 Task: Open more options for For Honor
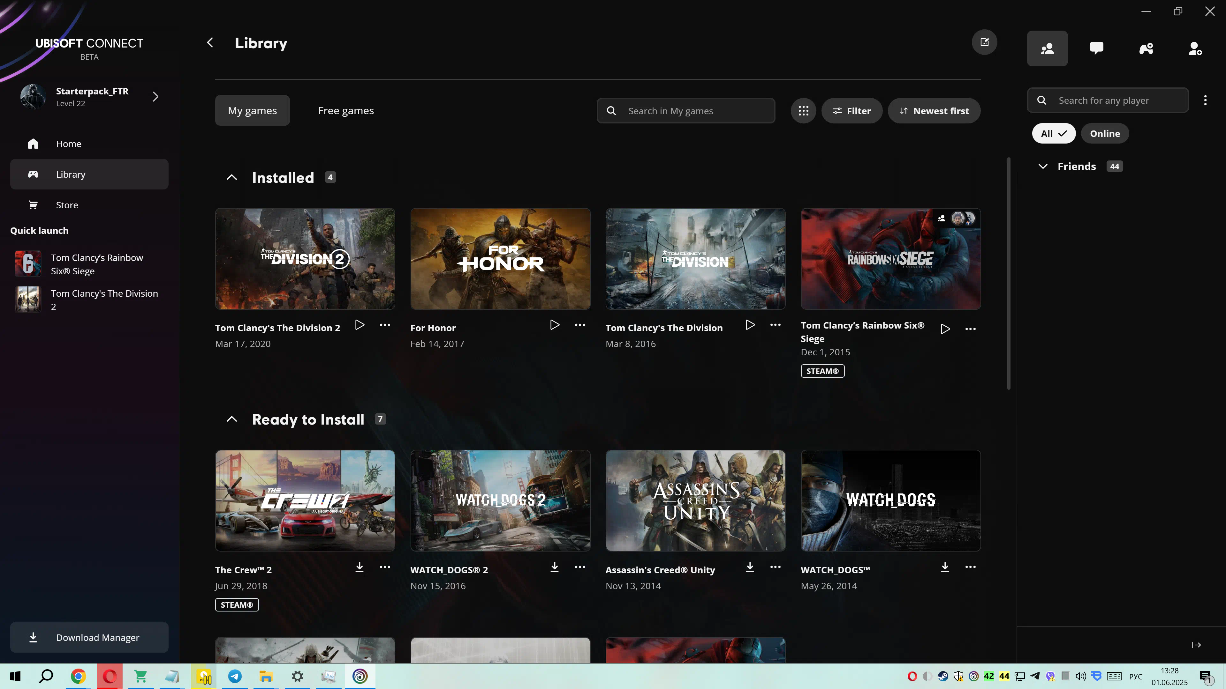tap(580, 325)
